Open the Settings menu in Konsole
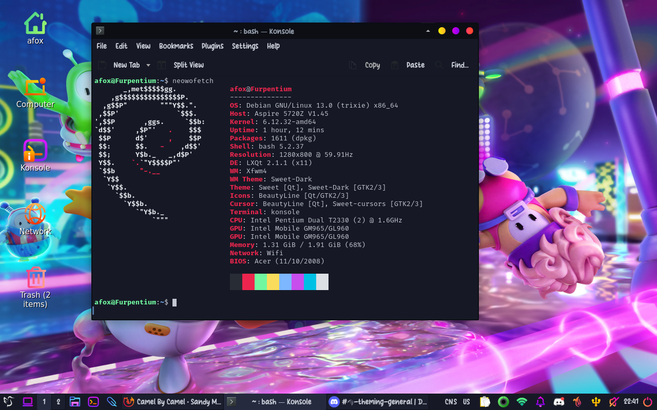Image resolution: width=657 pixels, height=410 pixels. pyautogui.click(x=245, y=46)
